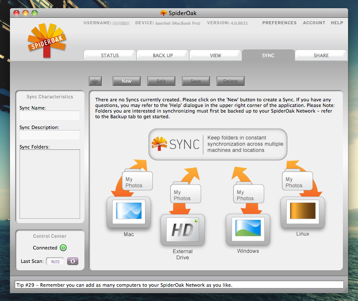Click the 'Control Center' panel heading
The image size is (358, 301).
(50, 236)
